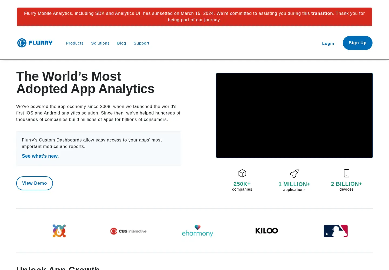Go to the Blog page
389x270 pixels.
[122, 43]
